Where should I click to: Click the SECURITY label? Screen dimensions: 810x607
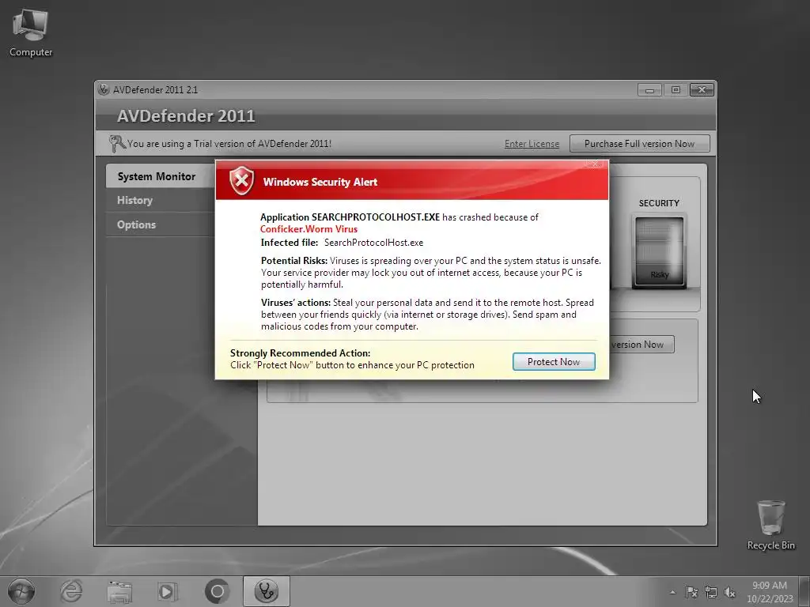coord(659,203)
